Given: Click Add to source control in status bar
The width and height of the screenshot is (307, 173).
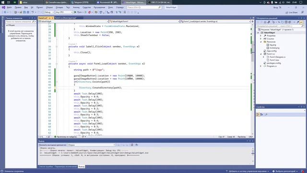Looking at the screenshot, I should pyautogui.click(x=248, y=171).
